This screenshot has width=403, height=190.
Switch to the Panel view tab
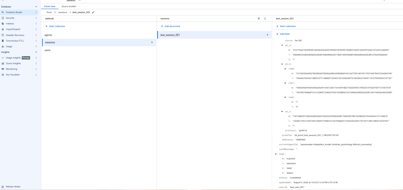[x=50, y=6]
